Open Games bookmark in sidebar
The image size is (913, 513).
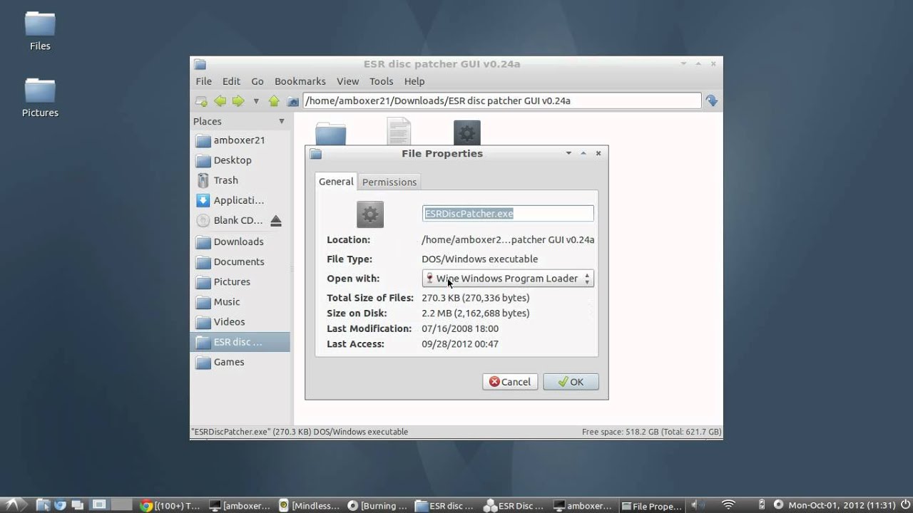coord(240,362)
